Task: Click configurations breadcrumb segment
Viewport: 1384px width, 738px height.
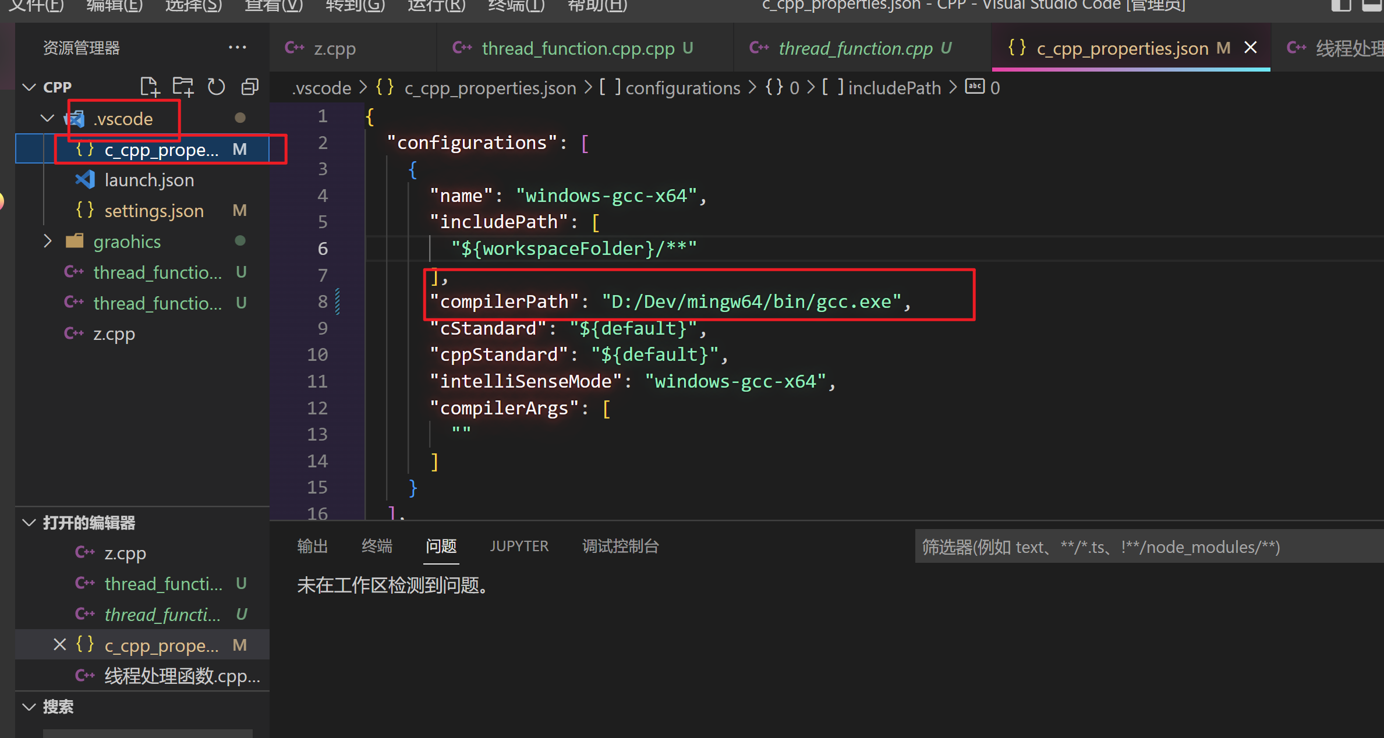Action: click(x=682, y=88)
